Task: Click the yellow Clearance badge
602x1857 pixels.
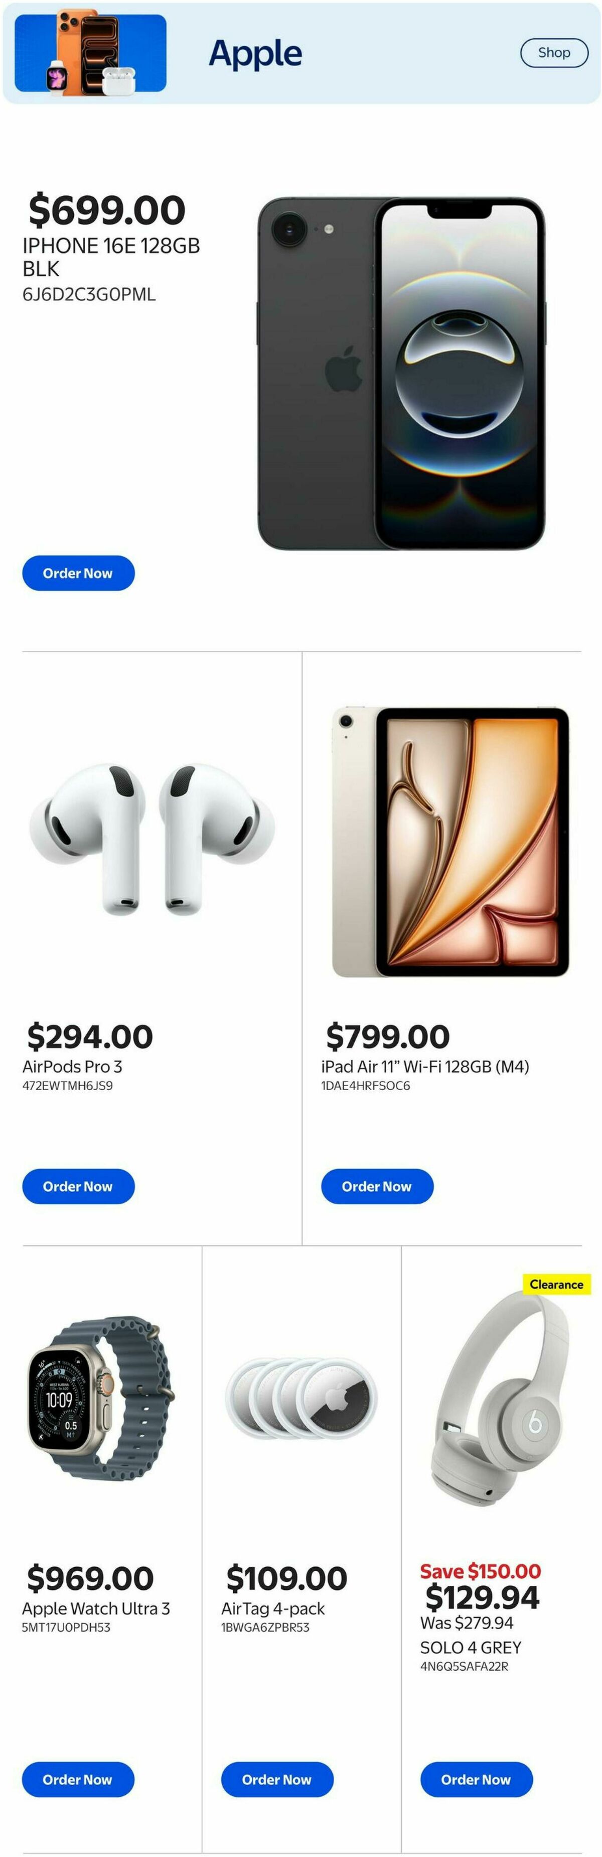Action: (557, 1284)
